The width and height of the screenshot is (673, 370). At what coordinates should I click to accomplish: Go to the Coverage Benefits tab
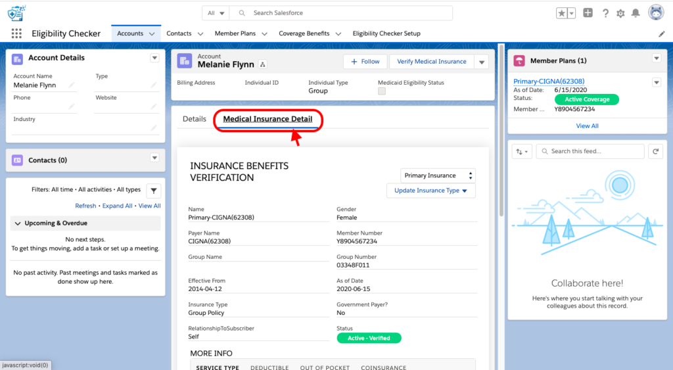click(304, 34)
